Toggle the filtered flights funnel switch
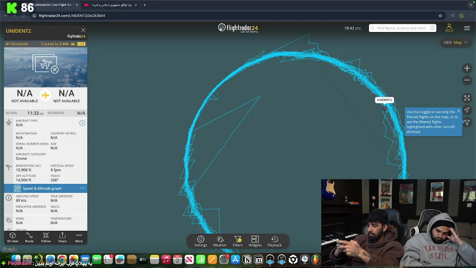This screenshot has width=476, height=268. pyautogui.click(x=467, y=122)
